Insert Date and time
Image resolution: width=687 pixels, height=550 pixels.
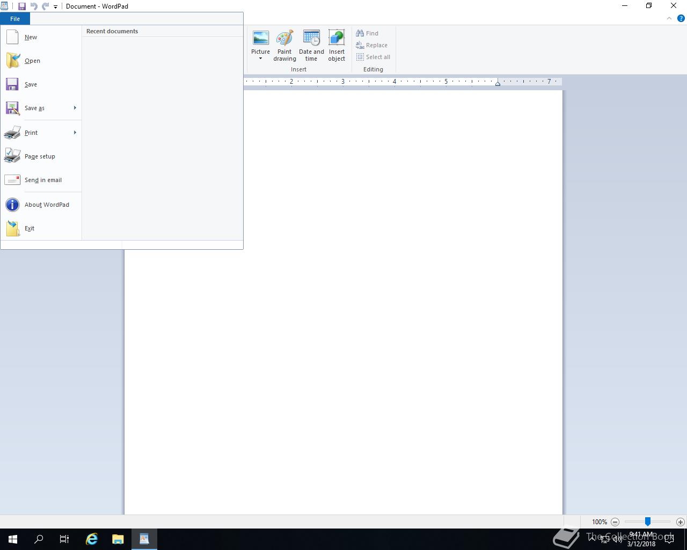(x=311, y=46)
